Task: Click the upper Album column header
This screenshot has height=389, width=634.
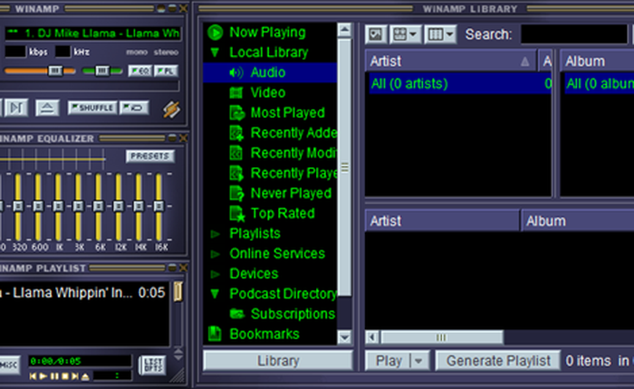Action: coord(597,62)
